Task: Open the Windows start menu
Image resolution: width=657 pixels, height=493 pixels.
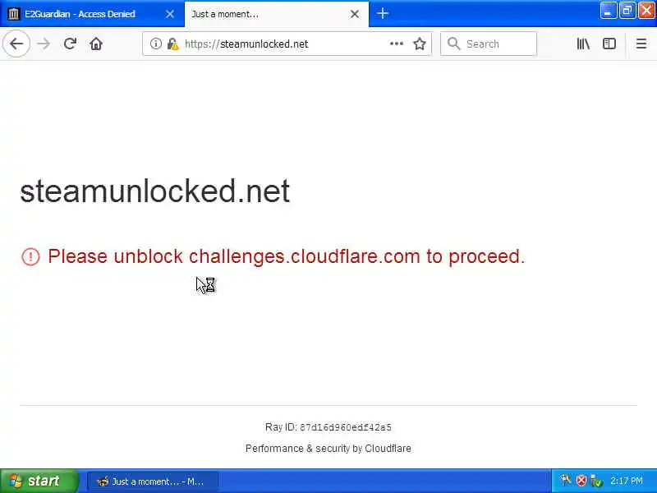Action: coord(39,481)
